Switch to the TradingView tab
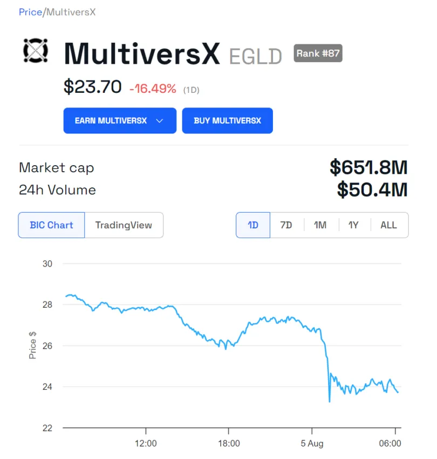The image size is (437, 459). pyautogui.click(x=124, y=225)
